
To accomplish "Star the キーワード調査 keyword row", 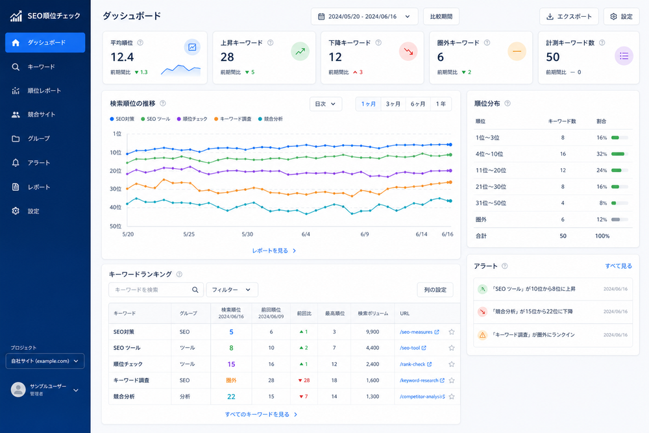I will click(x=452, y=380).
